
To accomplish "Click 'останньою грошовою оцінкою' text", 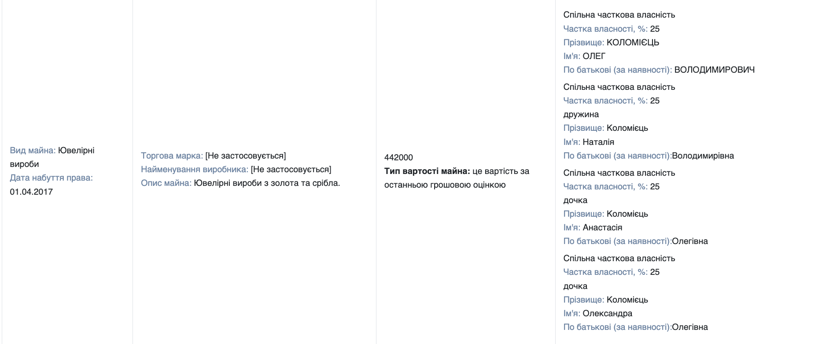I will click(x=445, y=185).
